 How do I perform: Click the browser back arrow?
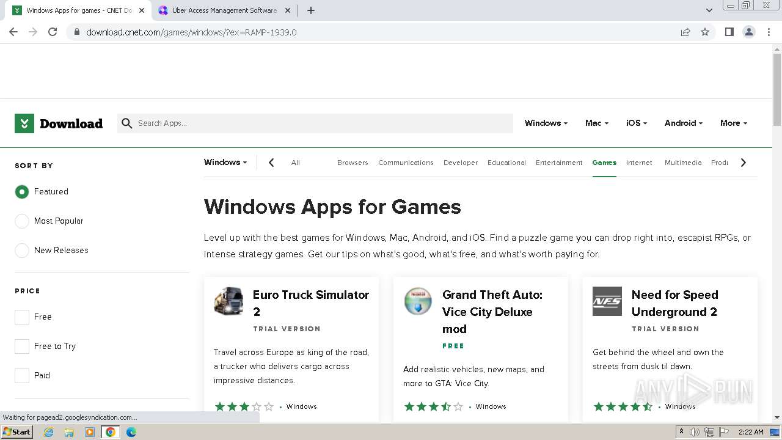coord(13,32)
